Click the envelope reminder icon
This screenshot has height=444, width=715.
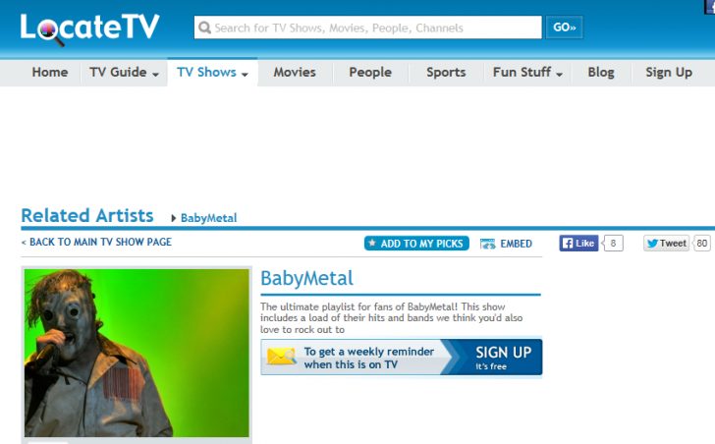pos(282,358)
